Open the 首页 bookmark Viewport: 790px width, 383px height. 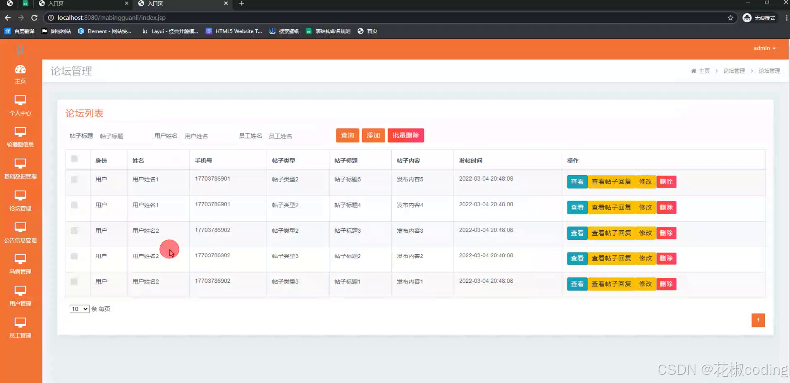[x=367, y=31]
